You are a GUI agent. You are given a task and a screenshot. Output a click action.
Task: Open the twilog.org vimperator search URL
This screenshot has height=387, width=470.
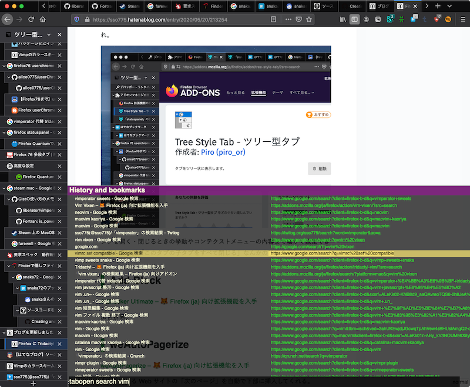325,233
